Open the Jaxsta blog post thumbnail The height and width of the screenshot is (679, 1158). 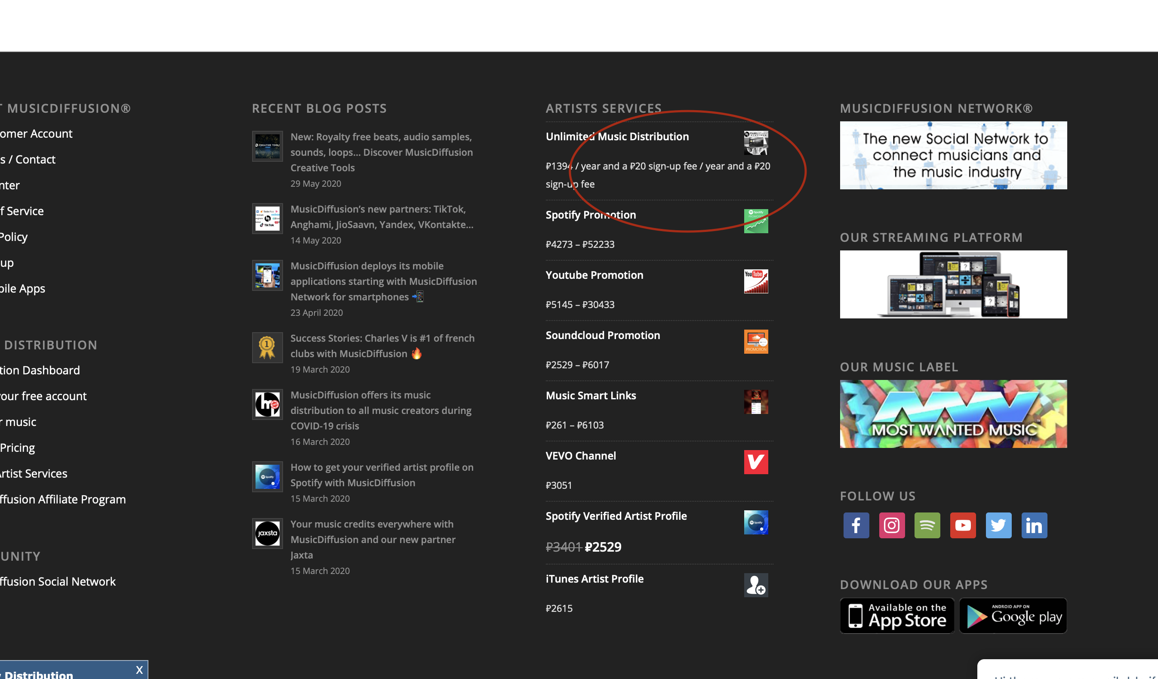[267, 533]
